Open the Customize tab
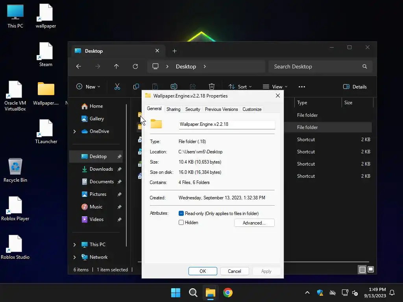Screen dimensions: 403x302 pos(252,109)
